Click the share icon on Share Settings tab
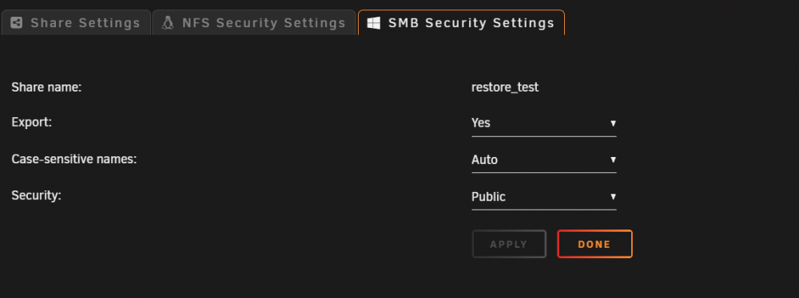 [x=16, y=23]
